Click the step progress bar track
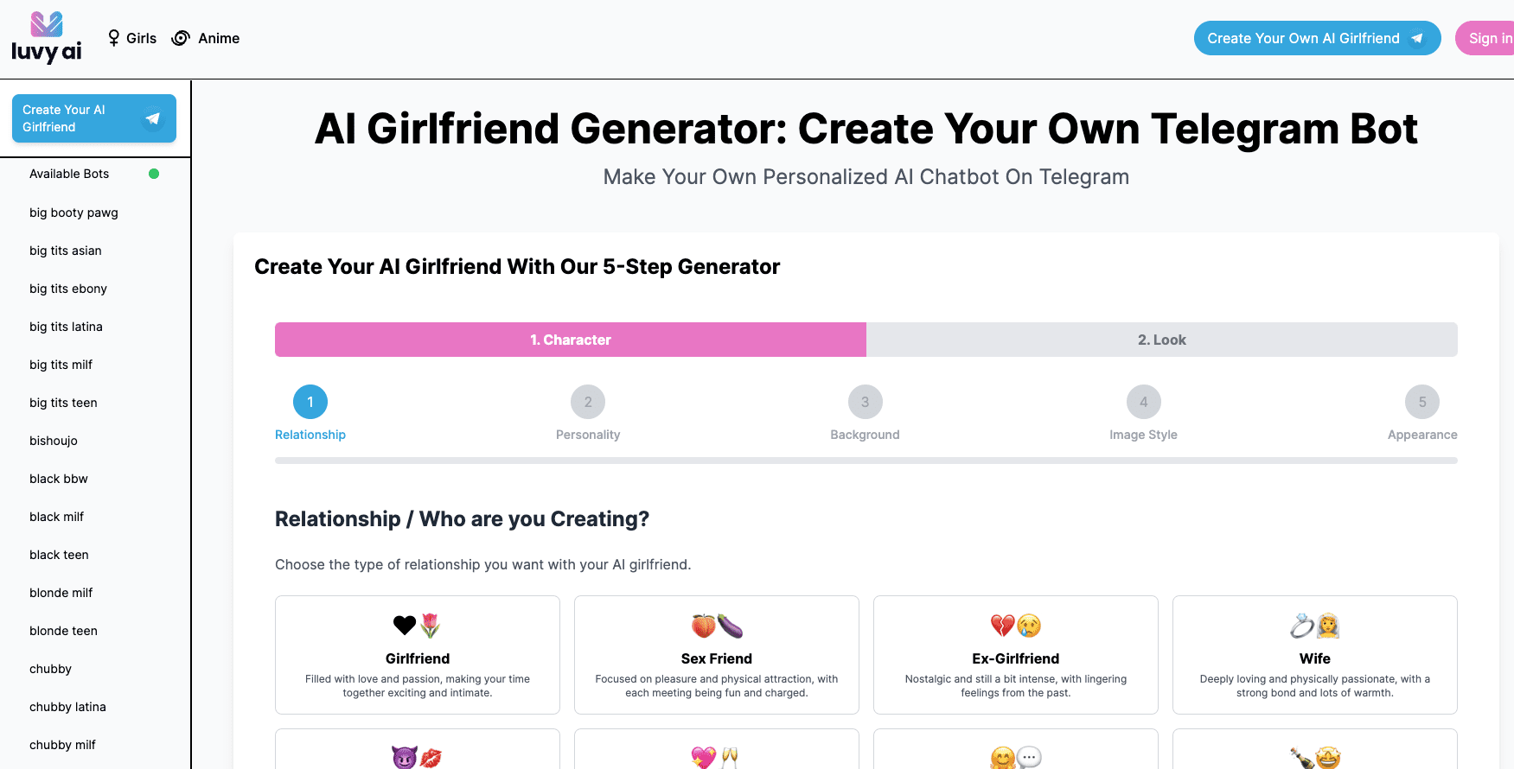 pos(865,461)
